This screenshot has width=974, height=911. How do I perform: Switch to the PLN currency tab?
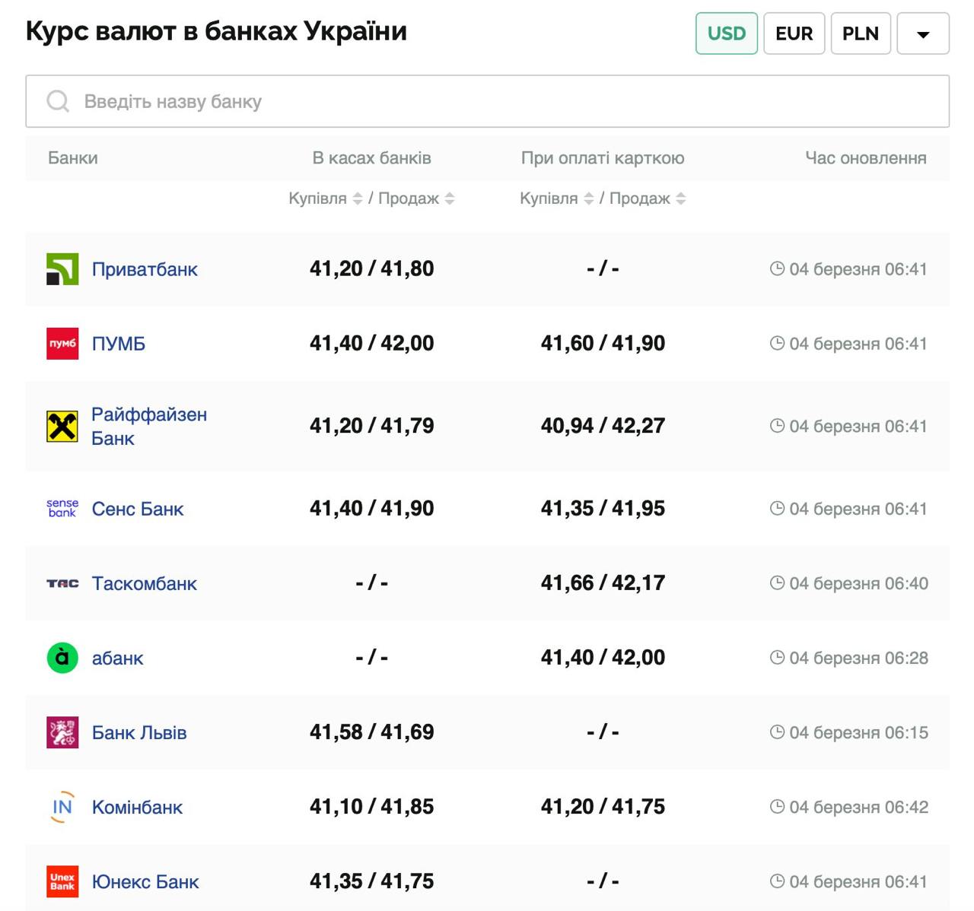[861, 33]
